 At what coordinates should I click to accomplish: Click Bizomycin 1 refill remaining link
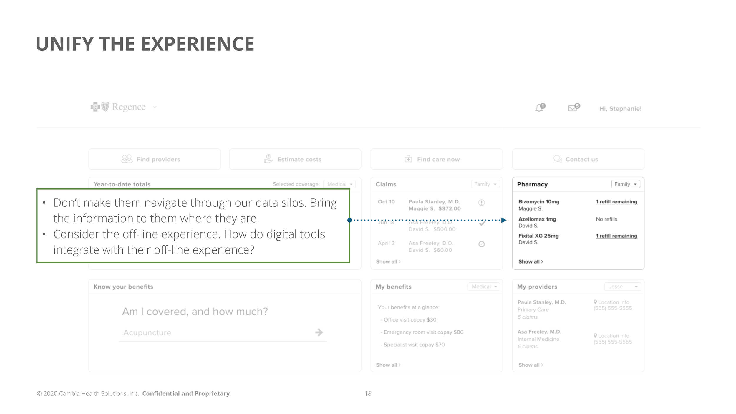click(616, 202)
